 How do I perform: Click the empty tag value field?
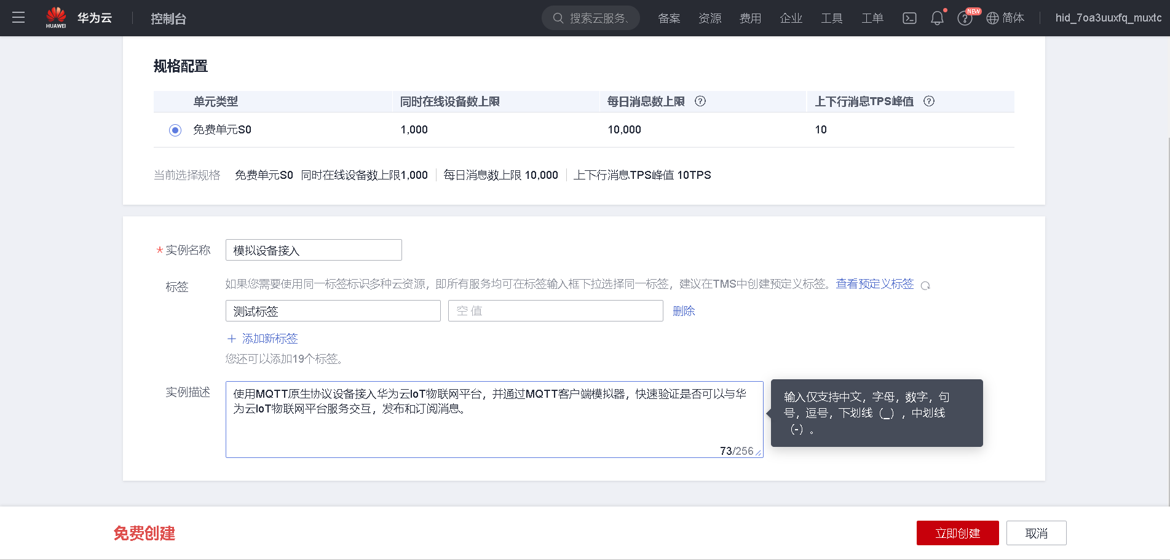tap(556, 311)
